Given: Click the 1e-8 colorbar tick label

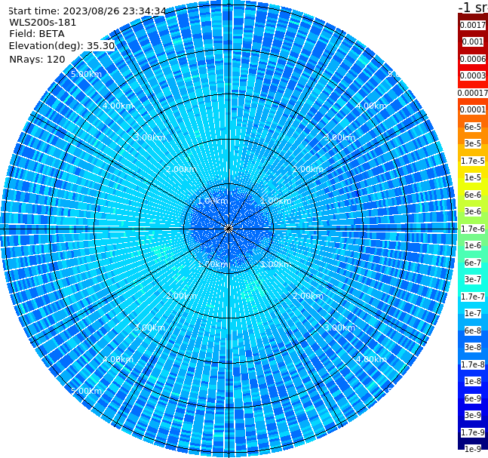Looking at the screenshot, I should (x=473, y=381).
